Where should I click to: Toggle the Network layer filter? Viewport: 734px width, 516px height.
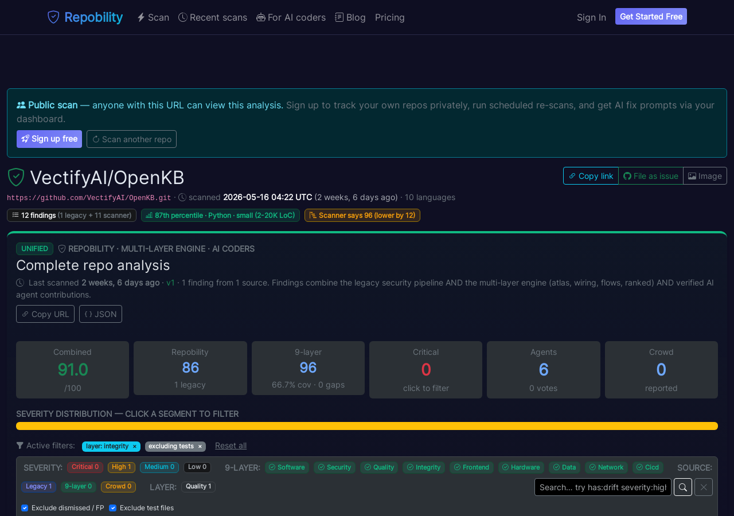click(x=606, y=467)
